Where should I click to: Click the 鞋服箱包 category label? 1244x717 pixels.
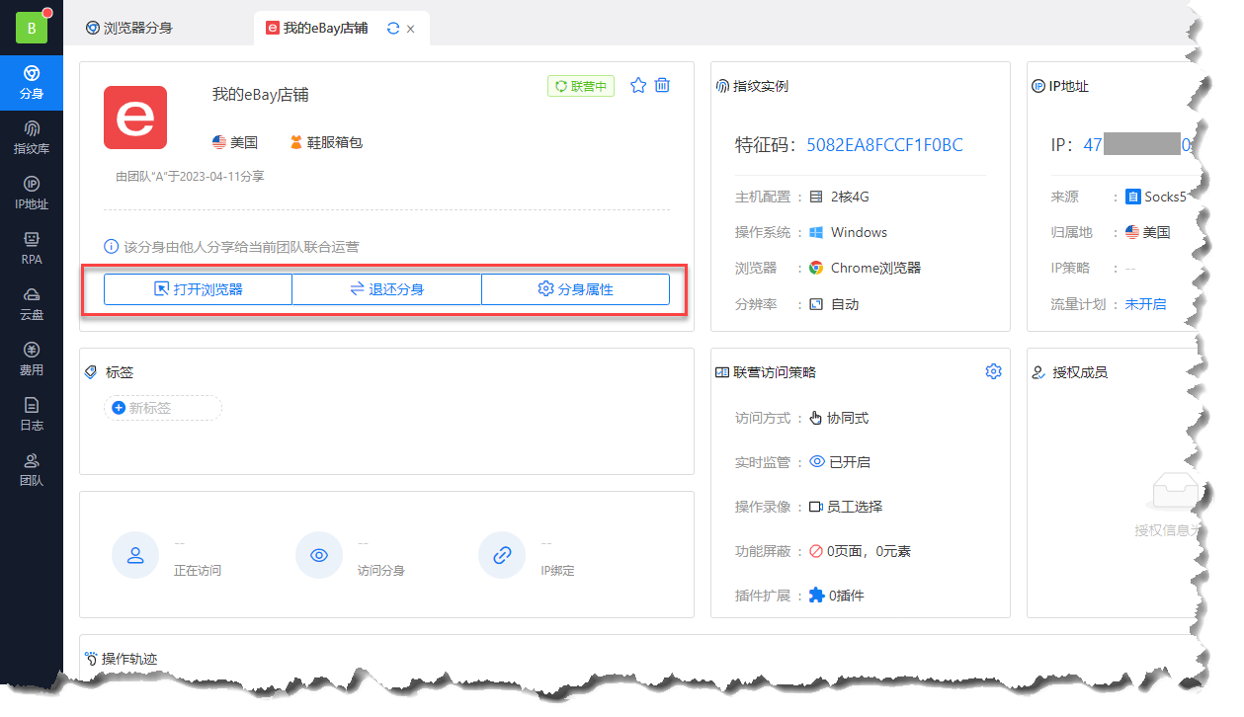[334, 142]
